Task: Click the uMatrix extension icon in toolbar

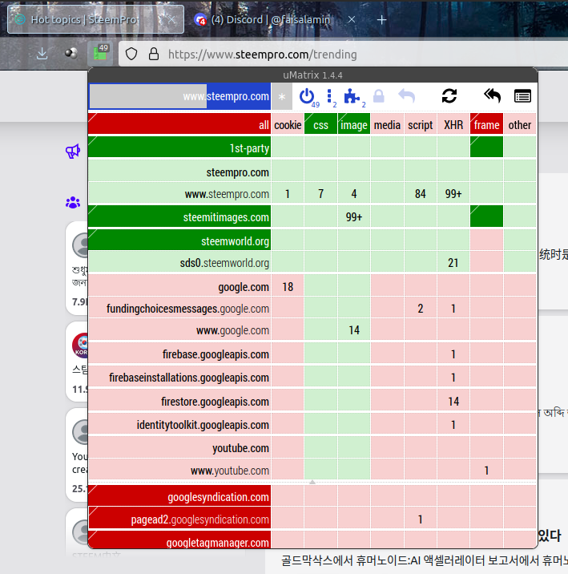Action: (100, 53)
